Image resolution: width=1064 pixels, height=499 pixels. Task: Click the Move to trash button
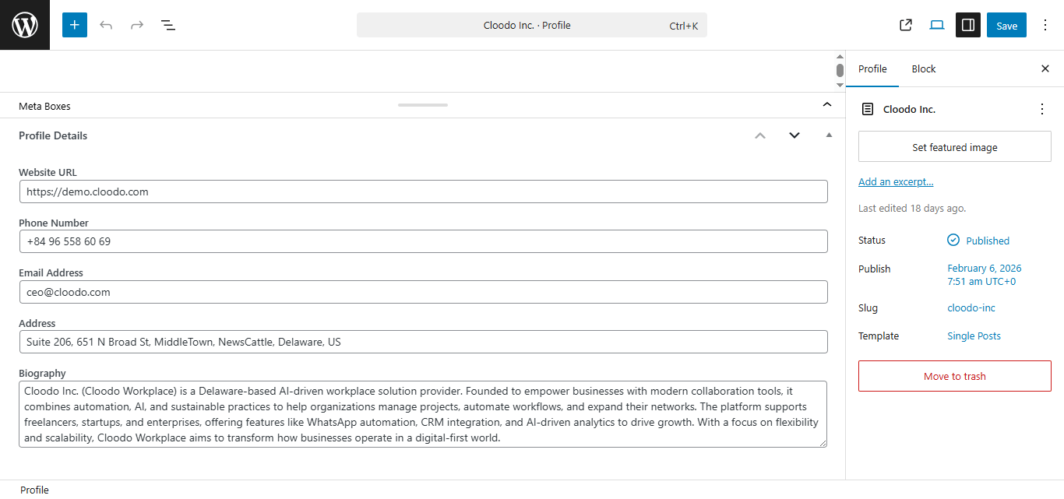coord(954,376)
